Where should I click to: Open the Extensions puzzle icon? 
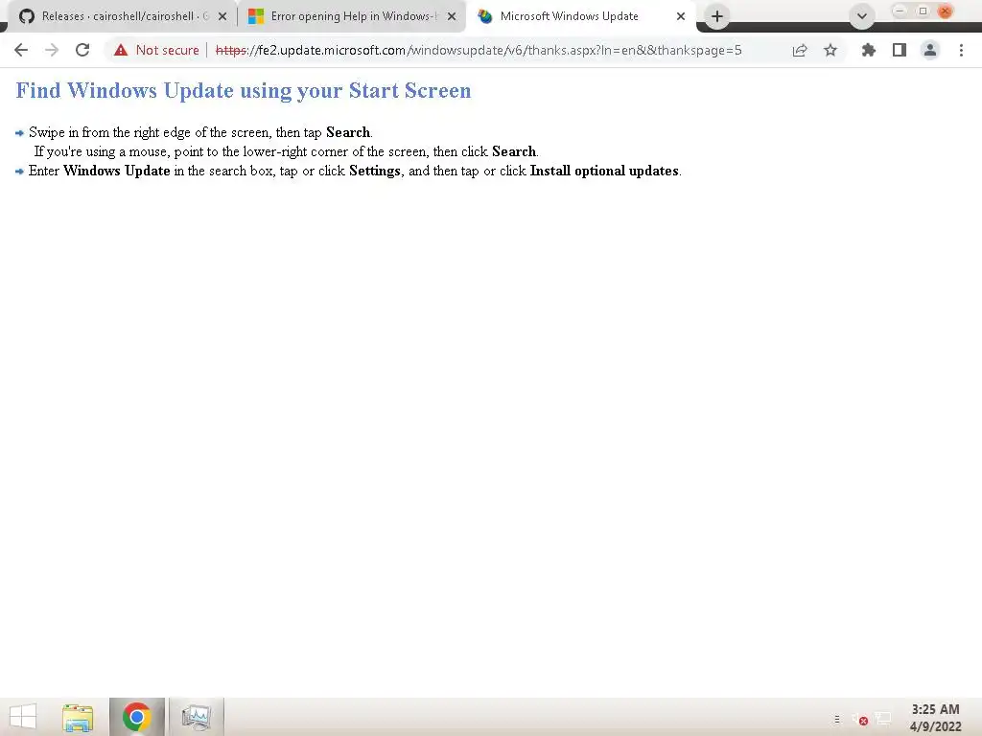[869, 50]
